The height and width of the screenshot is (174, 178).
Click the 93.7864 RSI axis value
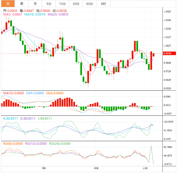click(x=168, y=147)
